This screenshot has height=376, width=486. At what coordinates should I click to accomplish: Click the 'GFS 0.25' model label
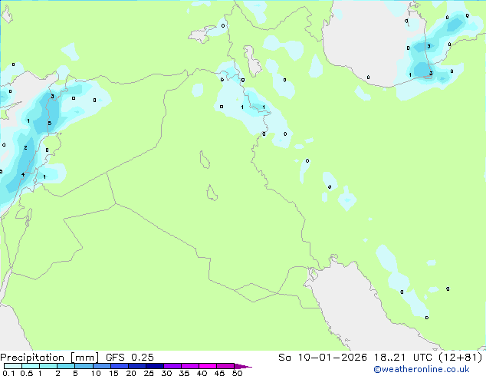[x=130, y=358]
